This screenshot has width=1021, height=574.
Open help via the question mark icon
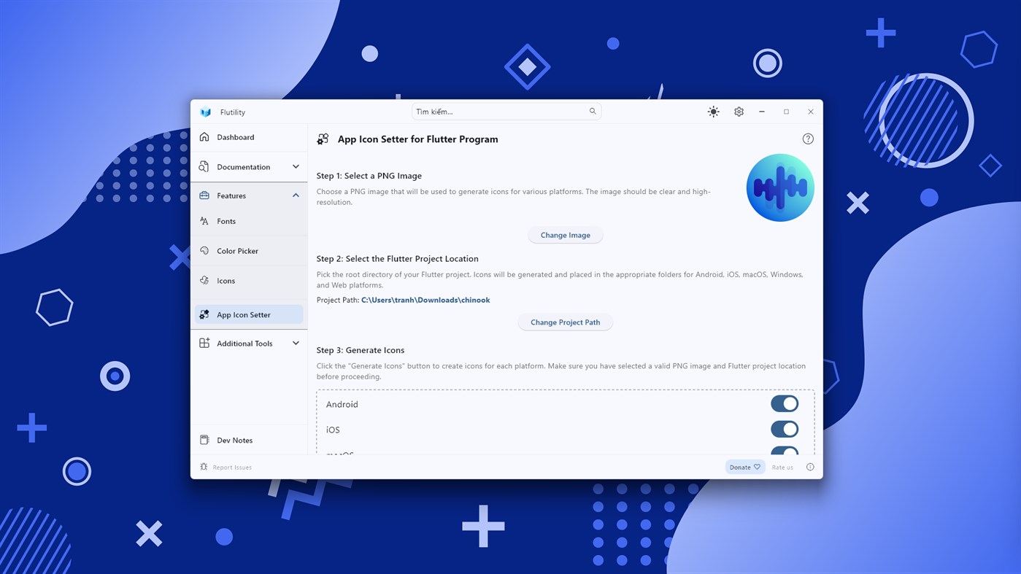tap(808, 139)
